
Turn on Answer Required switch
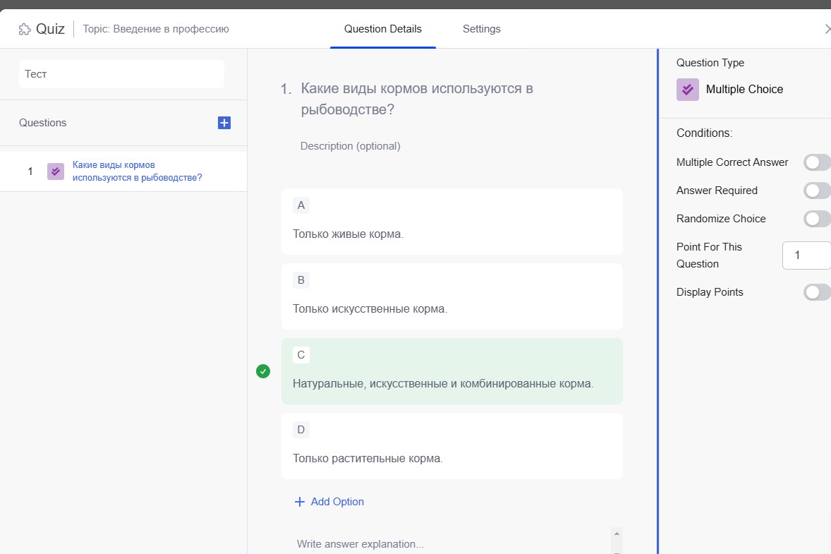816,191
